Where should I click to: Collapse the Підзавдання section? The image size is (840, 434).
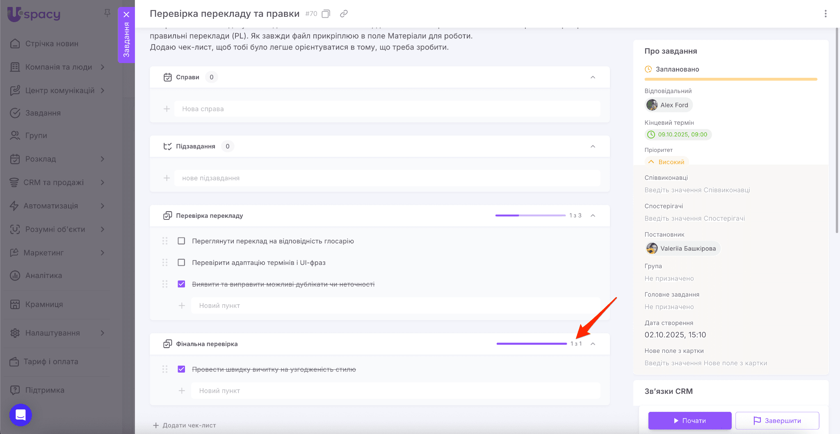tap(593, 147)
